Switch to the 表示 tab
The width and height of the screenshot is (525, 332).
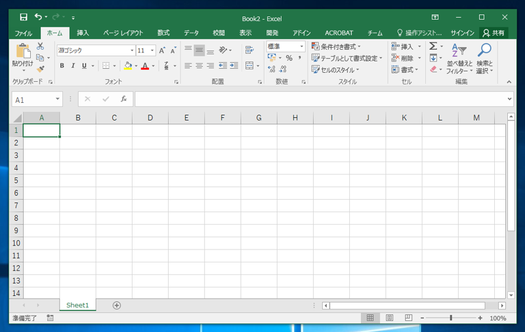[x=245, y=33]
